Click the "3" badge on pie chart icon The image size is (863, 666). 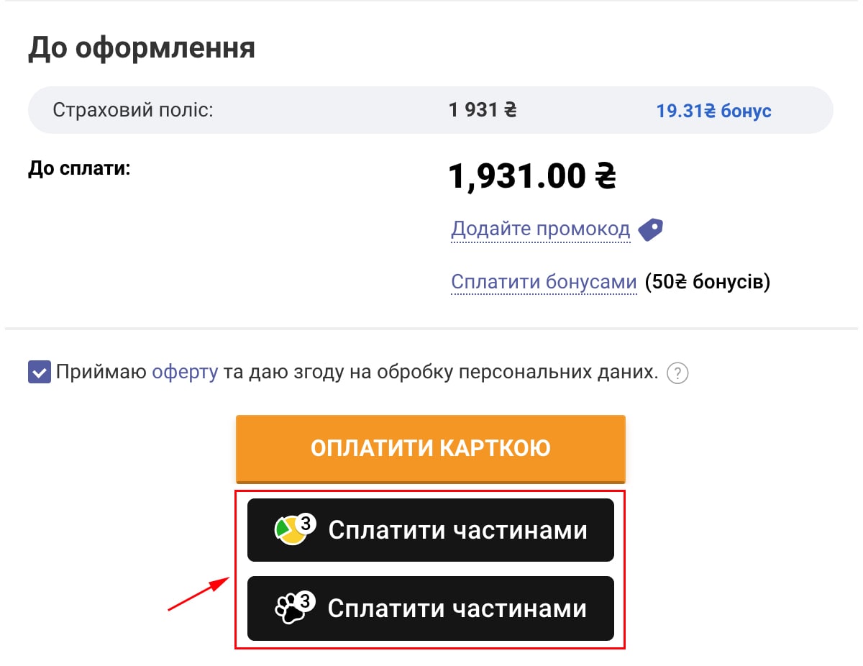[x=306, y=524]
